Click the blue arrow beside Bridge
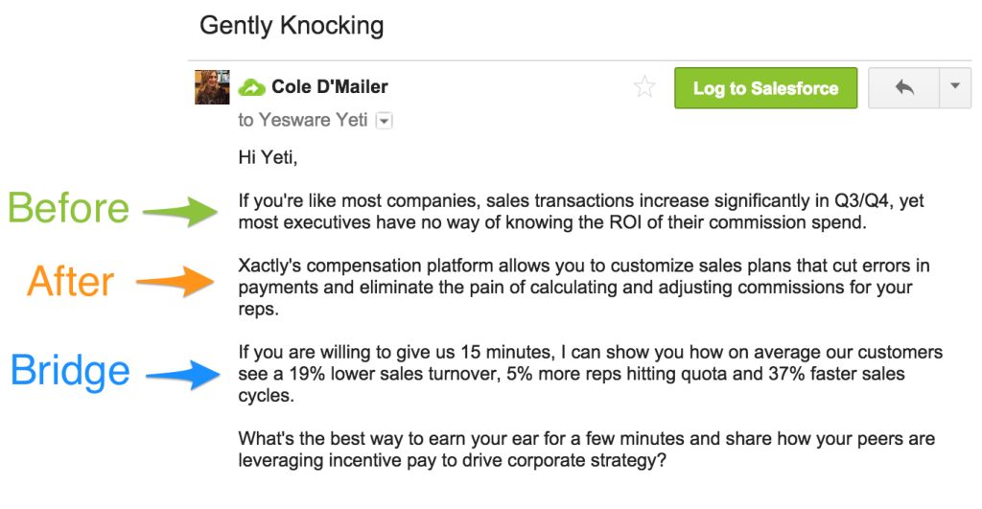The width and height of the screenshot is (982, 509). 183,374
